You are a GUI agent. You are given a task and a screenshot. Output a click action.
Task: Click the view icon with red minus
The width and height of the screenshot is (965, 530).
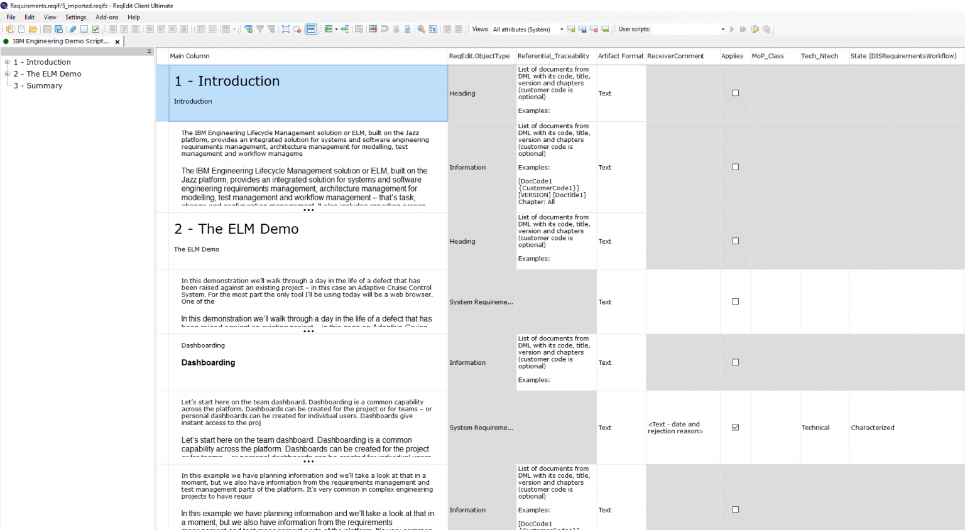594,29
